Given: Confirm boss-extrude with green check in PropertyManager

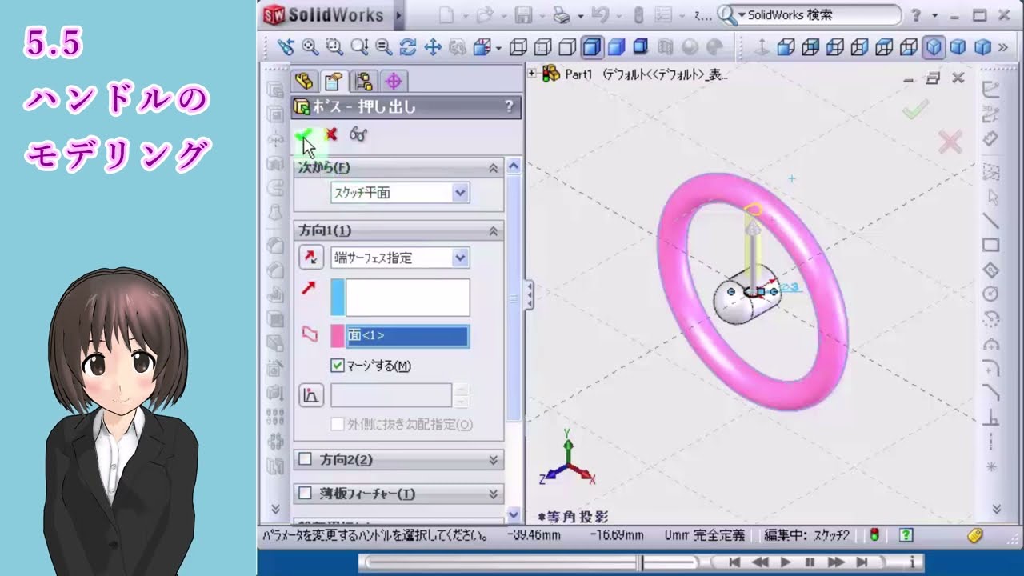Looking at the screenshot, I should [x=304, y=134].
